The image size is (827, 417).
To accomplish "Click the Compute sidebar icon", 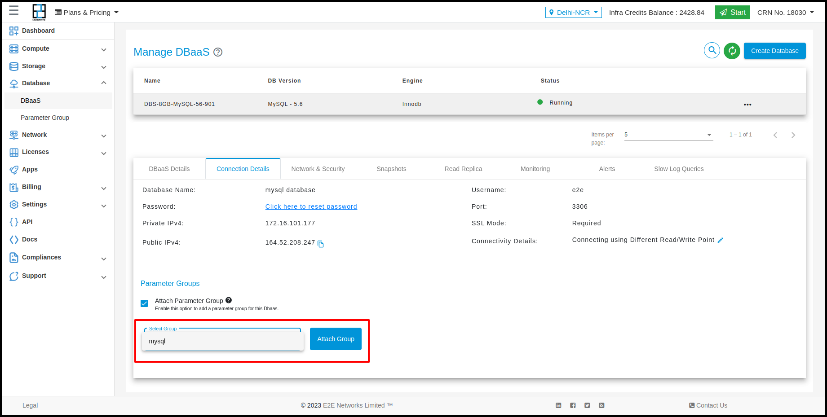I will 14,48.
